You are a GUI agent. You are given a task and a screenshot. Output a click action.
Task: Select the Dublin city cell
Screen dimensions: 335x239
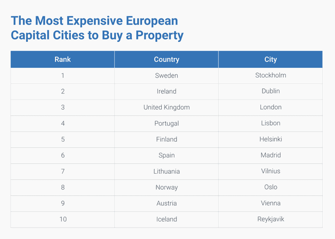[x=270, y=91]
